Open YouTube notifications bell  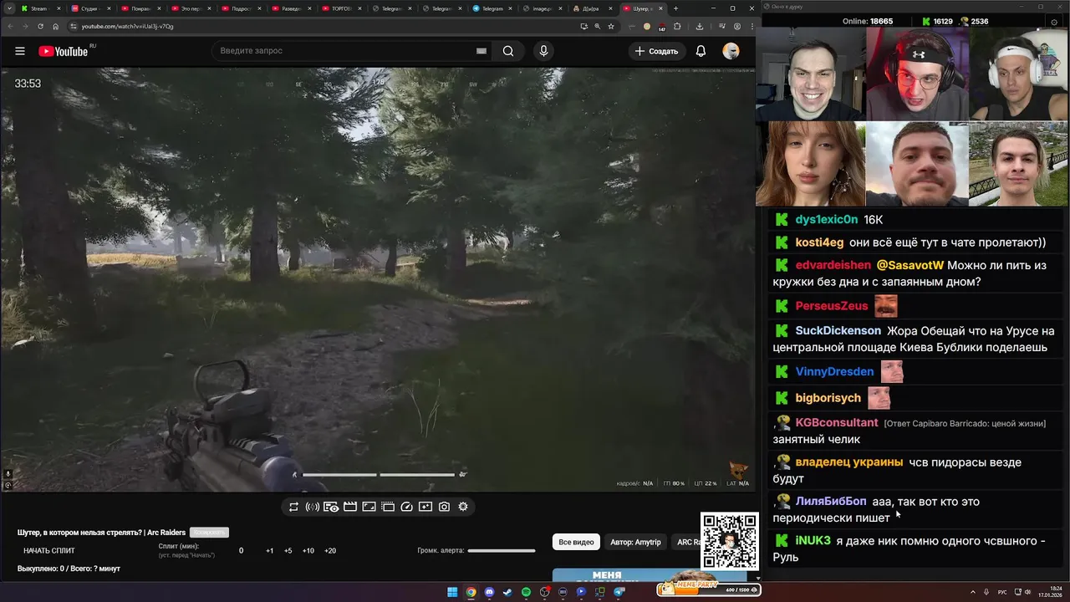(701, 51)
